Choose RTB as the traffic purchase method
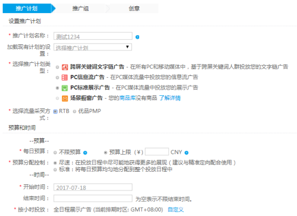 click(x=55, y=112)
